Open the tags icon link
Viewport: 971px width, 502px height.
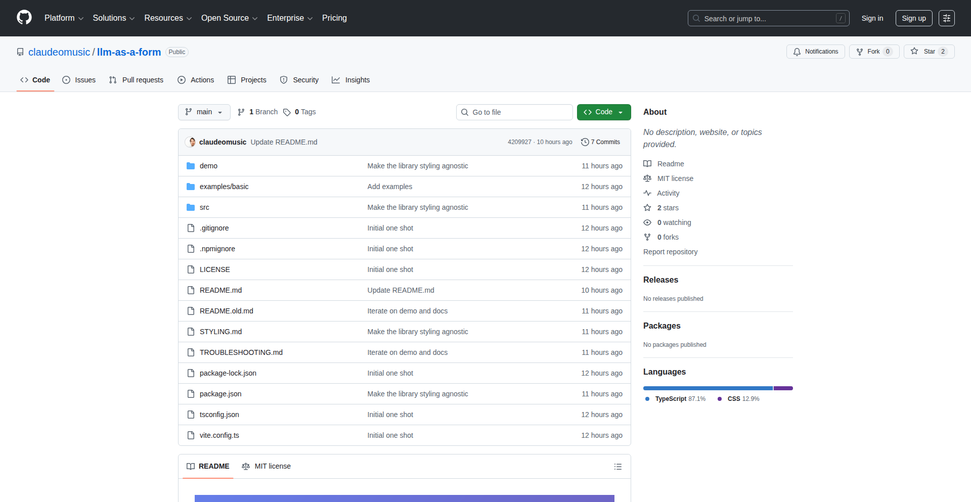point(287,112)
